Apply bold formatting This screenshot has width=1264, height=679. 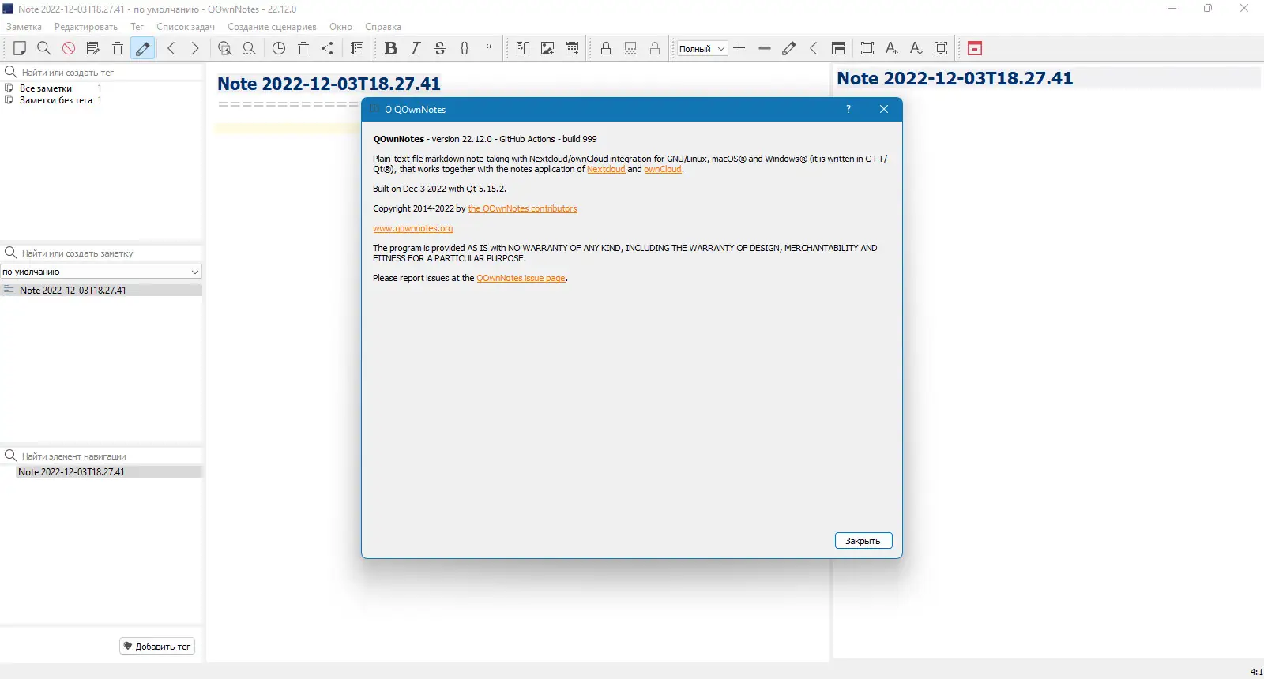point(390,48)
